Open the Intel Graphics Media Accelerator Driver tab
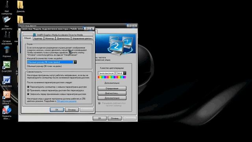 click(x=58, y=35)
